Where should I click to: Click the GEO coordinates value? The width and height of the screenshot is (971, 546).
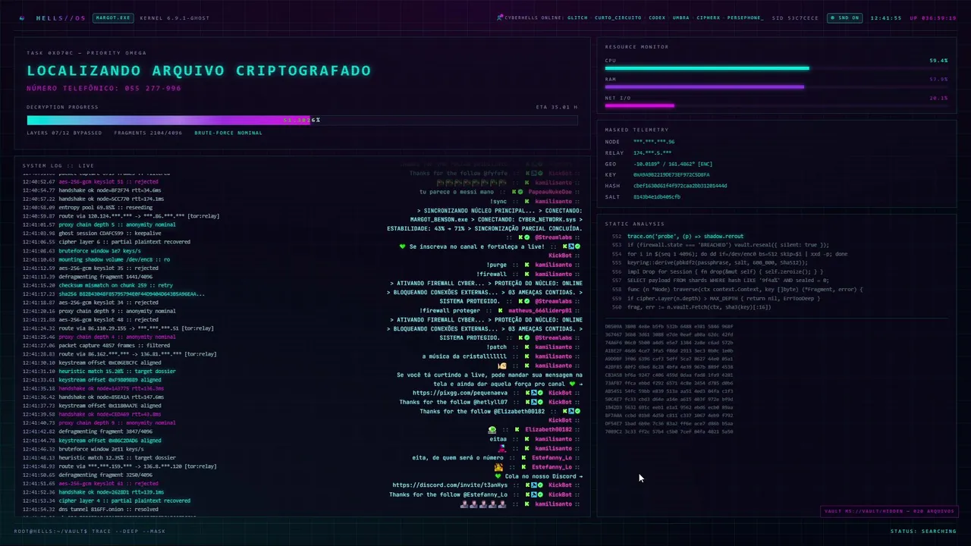tap(673, 164)
